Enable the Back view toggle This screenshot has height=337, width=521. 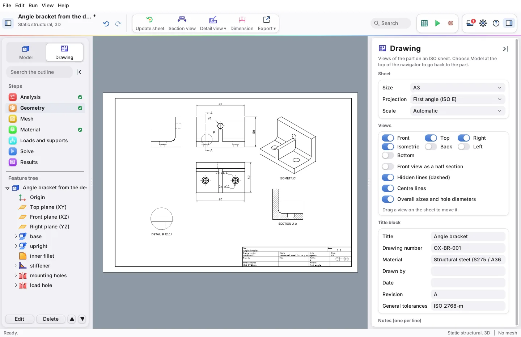(x=431, y=147)
